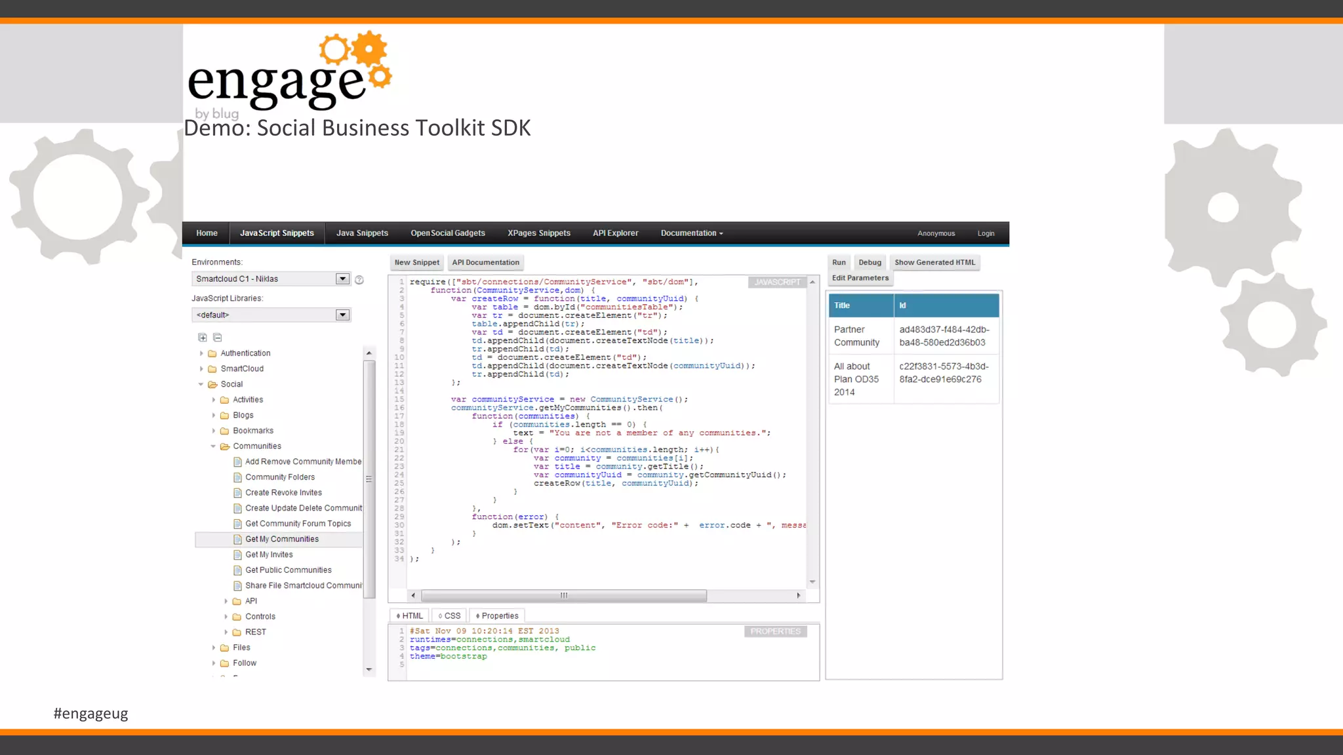Expand the SmartCloud folder arrow
The width and height of the screenshot is (1343, 755).
[x=201, y=369]
